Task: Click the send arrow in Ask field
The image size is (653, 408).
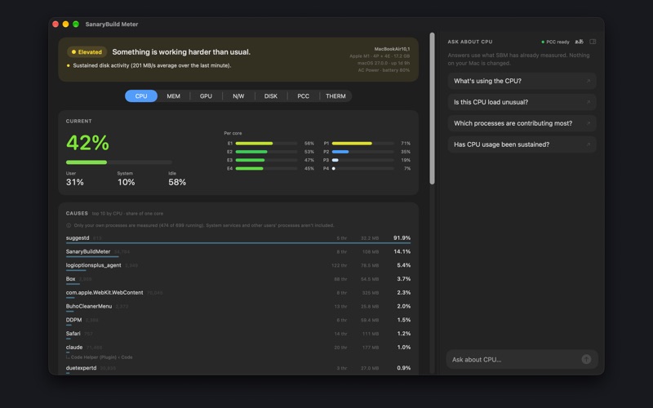Action: click(586, 359)
